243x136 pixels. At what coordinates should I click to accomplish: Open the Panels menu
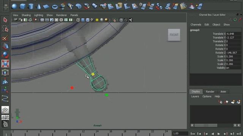(x=74, y=15)
